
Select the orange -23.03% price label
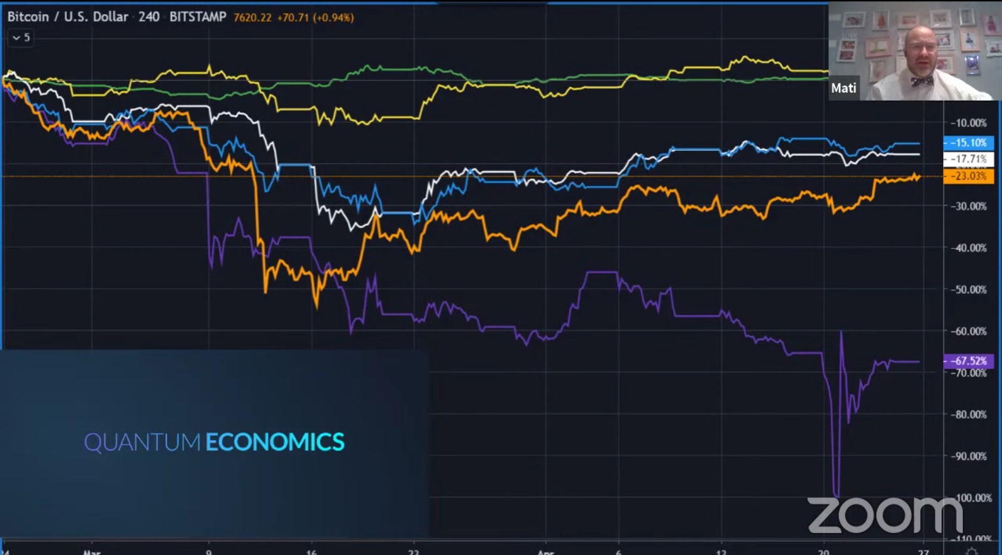tap(968, 176)
